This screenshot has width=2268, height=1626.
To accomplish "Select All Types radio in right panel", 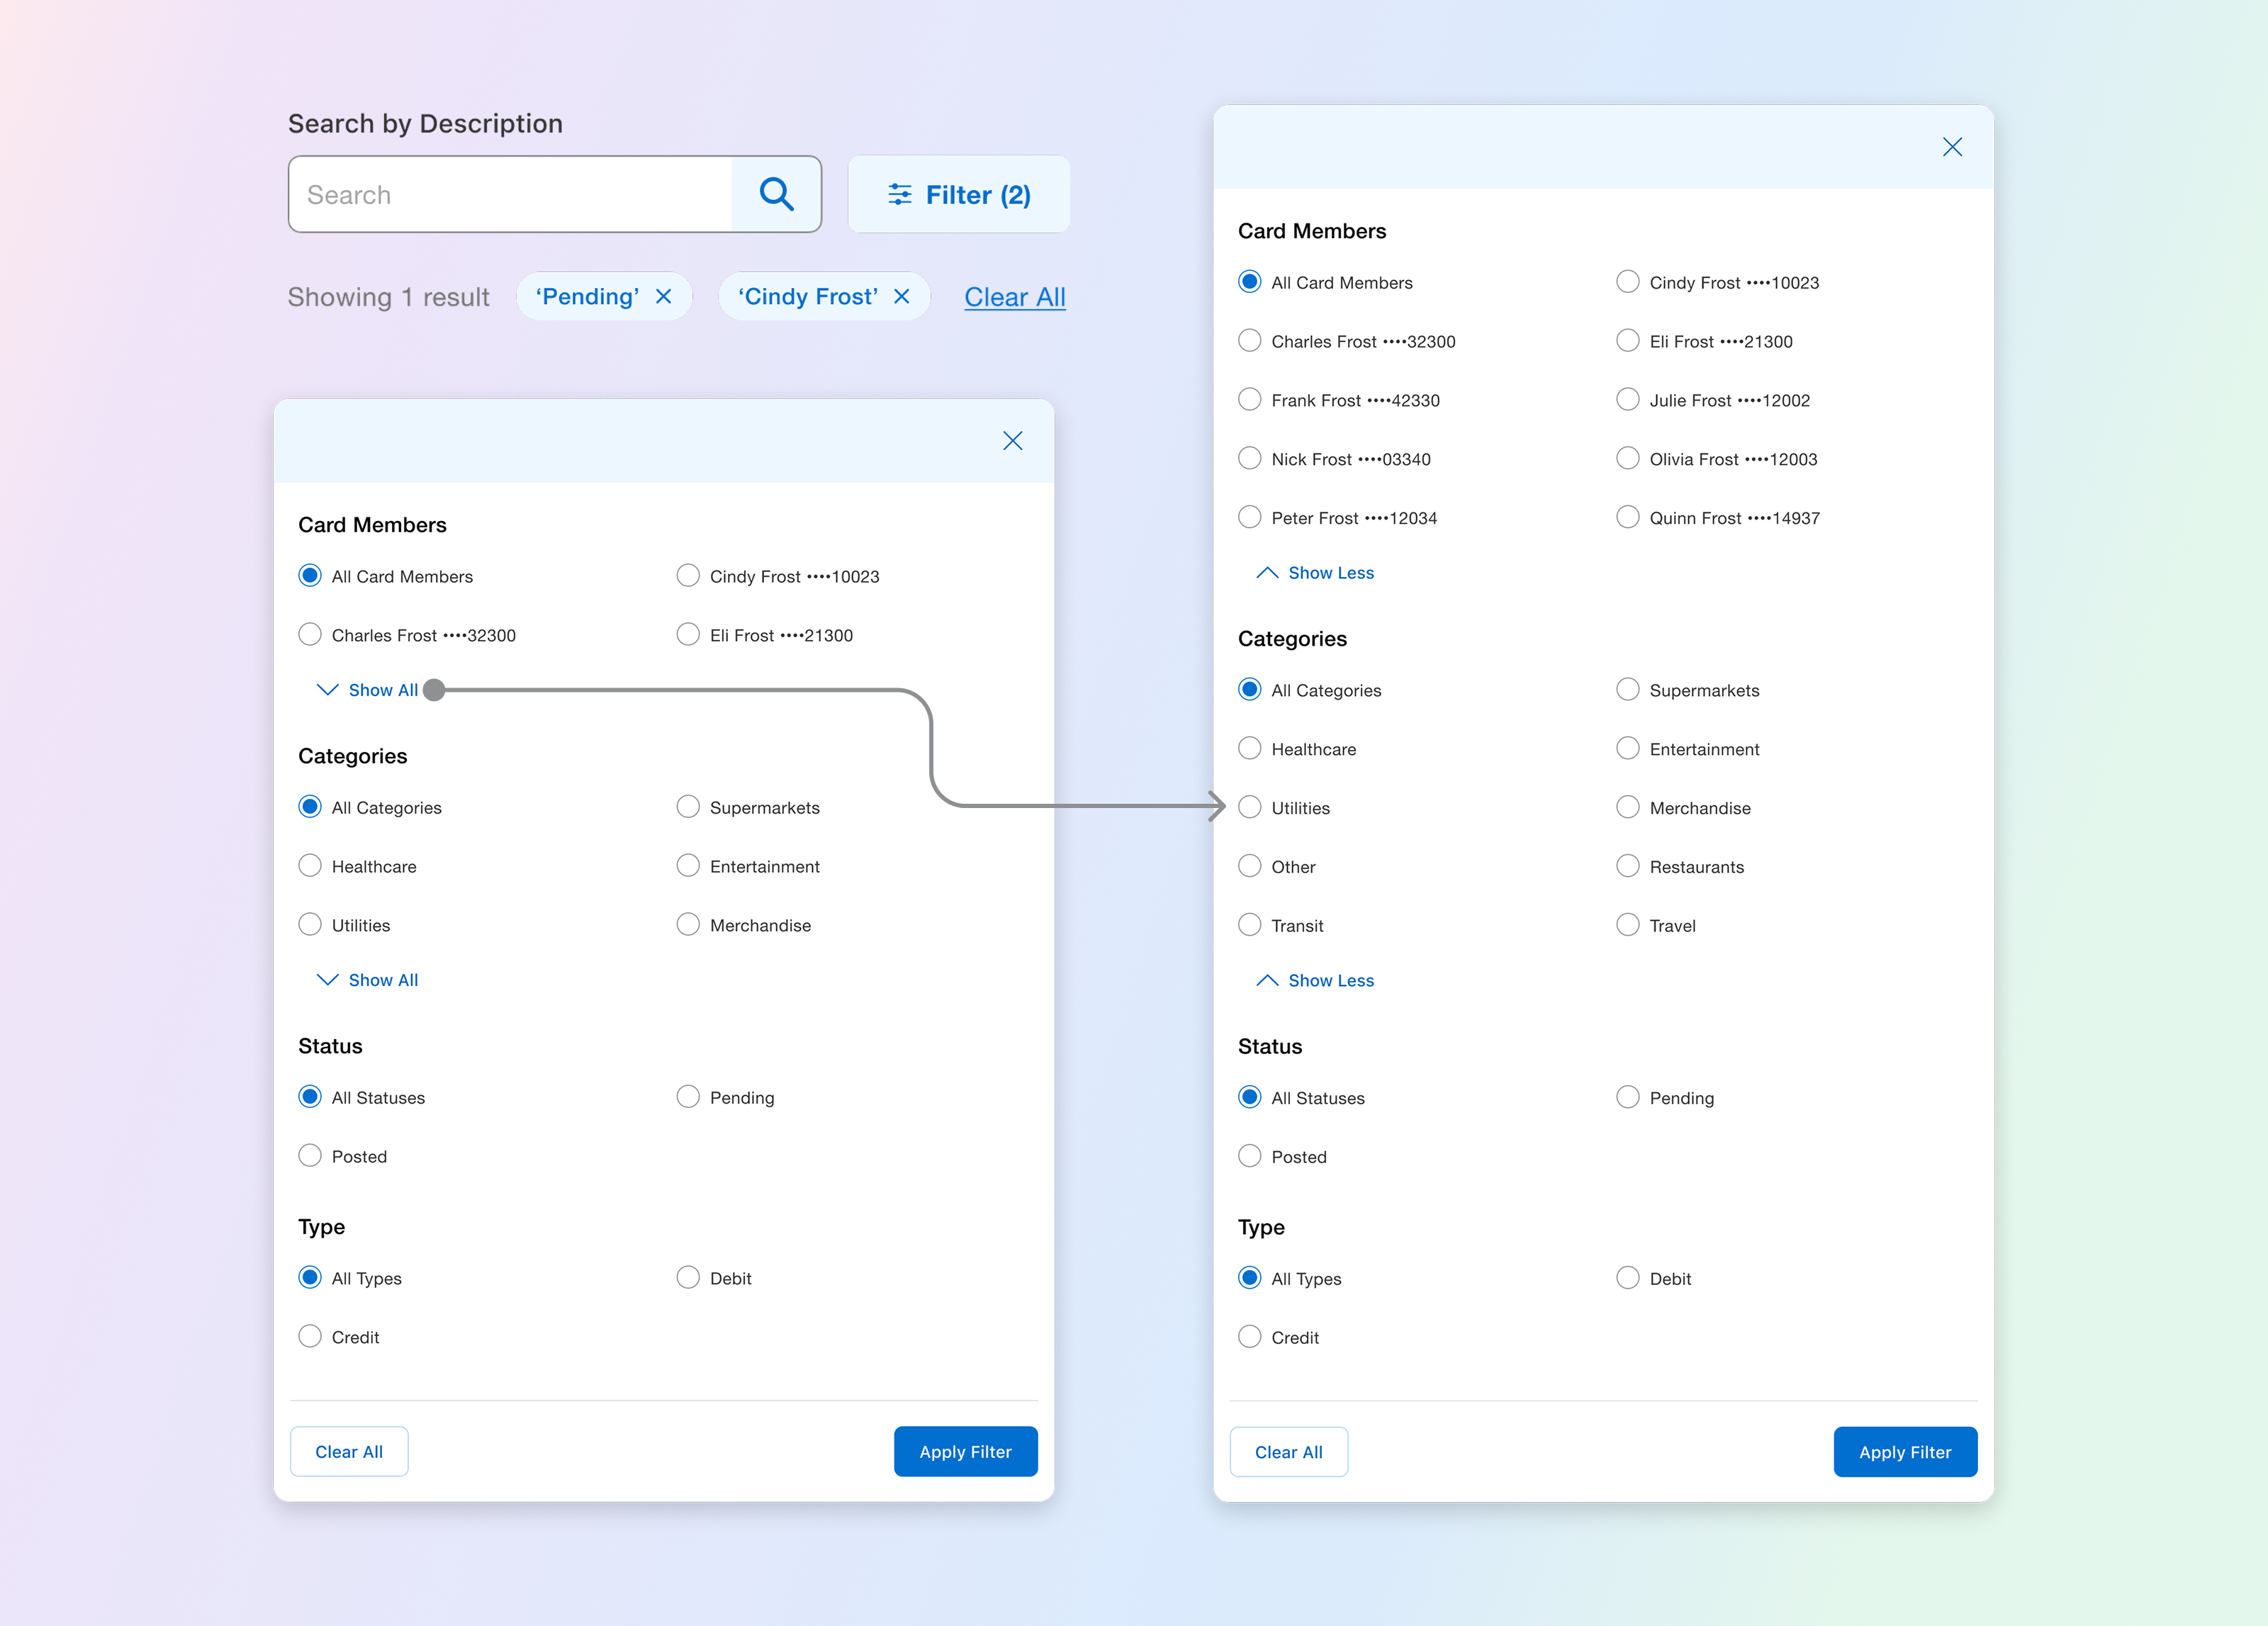I will pos(1250,1279).
